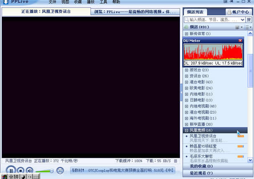Toggle the IME punctuation icon
Image resolution: width=254 pixels, height=179 pixels.
29,177
